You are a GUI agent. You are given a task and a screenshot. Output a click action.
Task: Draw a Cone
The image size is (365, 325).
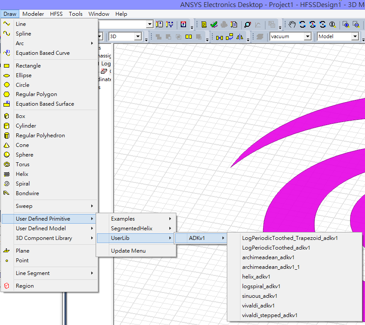(x=49, y=145)
